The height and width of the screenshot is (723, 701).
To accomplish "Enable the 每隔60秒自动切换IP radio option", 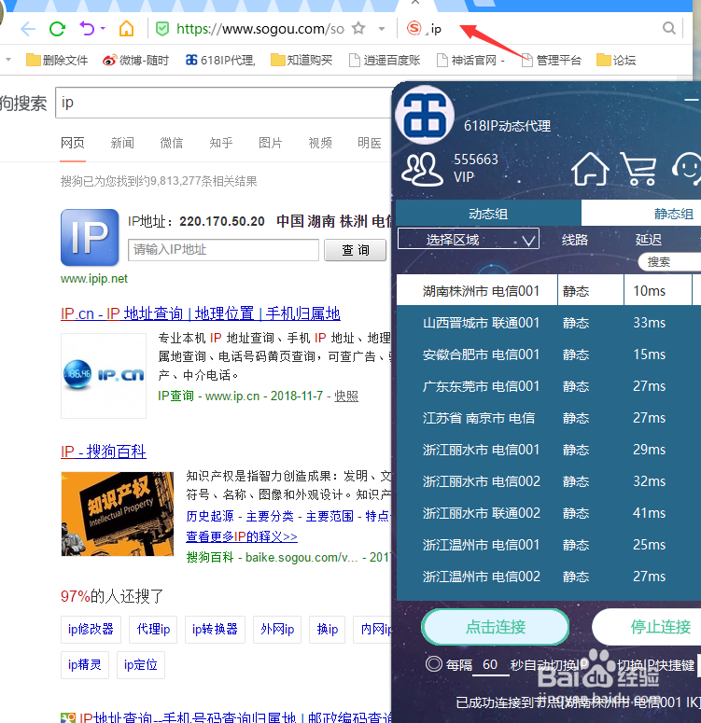I will point(434,664).
